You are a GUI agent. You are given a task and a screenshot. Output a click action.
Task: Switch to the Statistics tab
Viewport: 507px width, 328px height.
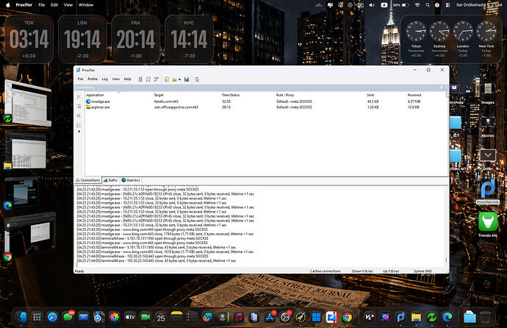click(x=131, y=180)
